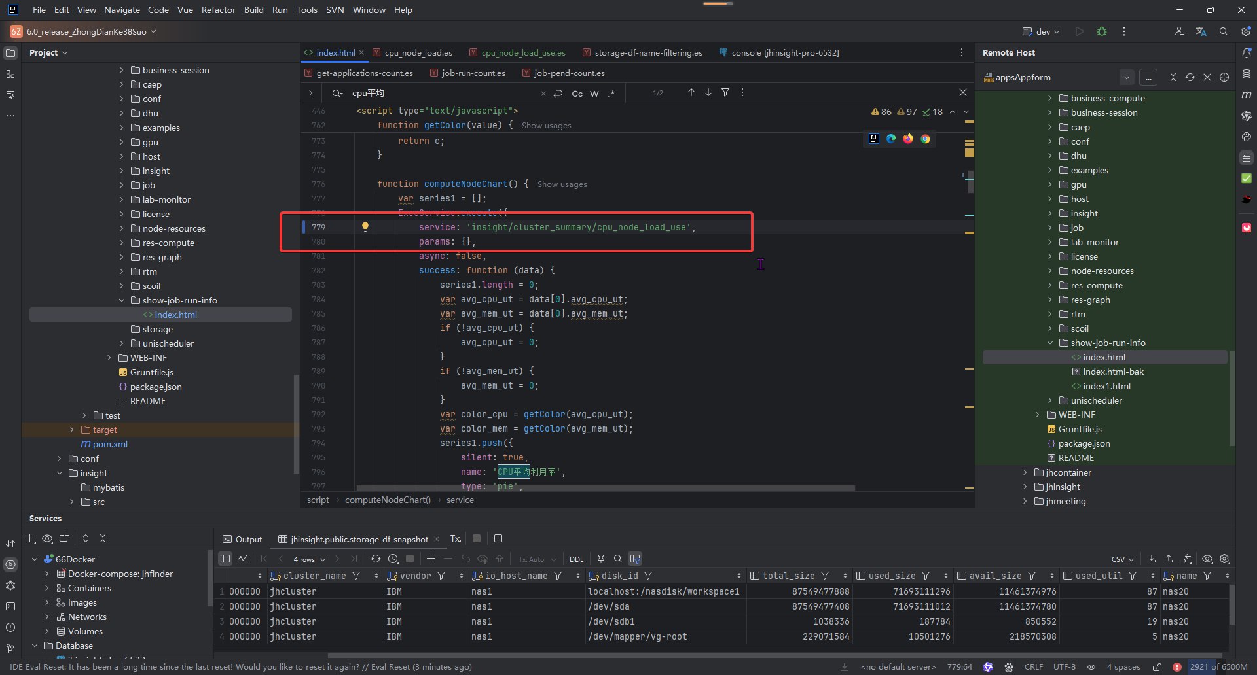Switch to storage-df-name-filtering.es tab
This screenshot has height=675, width=1257.
tap(642, 52)
